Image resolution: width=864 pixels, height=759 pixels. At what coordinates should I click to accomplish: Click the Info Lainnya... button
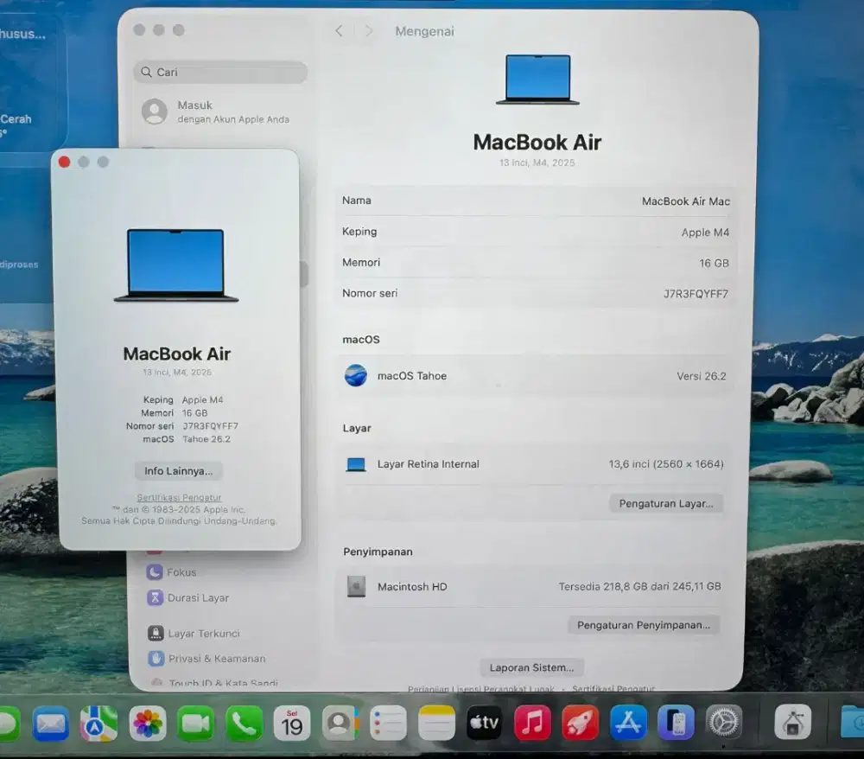179,471
